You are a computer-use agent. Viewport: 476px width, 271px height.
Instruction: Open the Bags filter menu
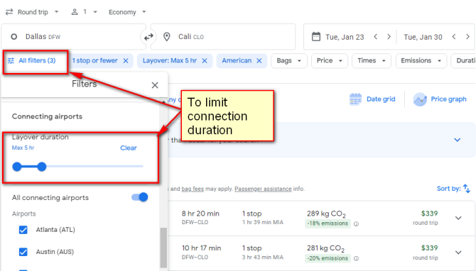coord(288,60)
